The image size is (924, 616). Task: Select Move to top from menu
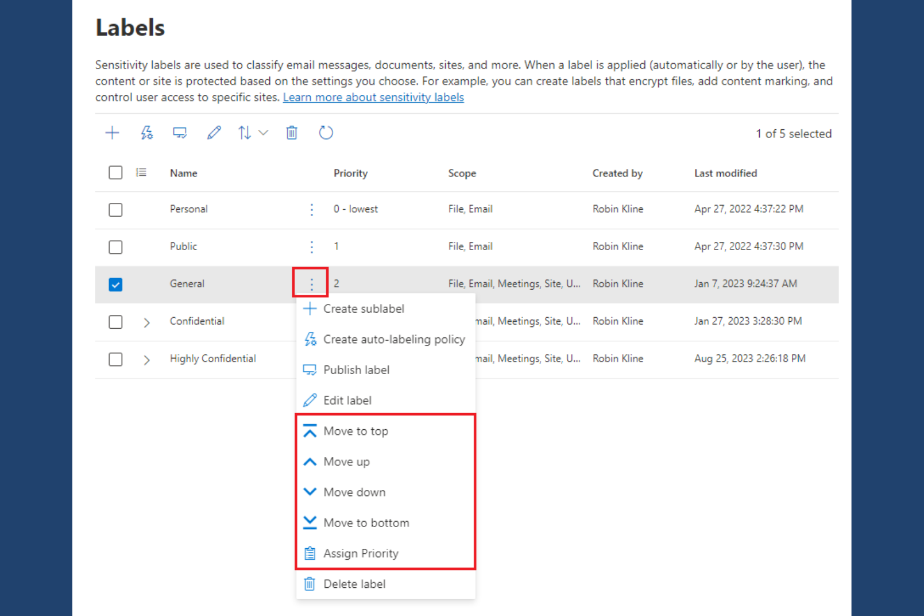tap(355, 431)
